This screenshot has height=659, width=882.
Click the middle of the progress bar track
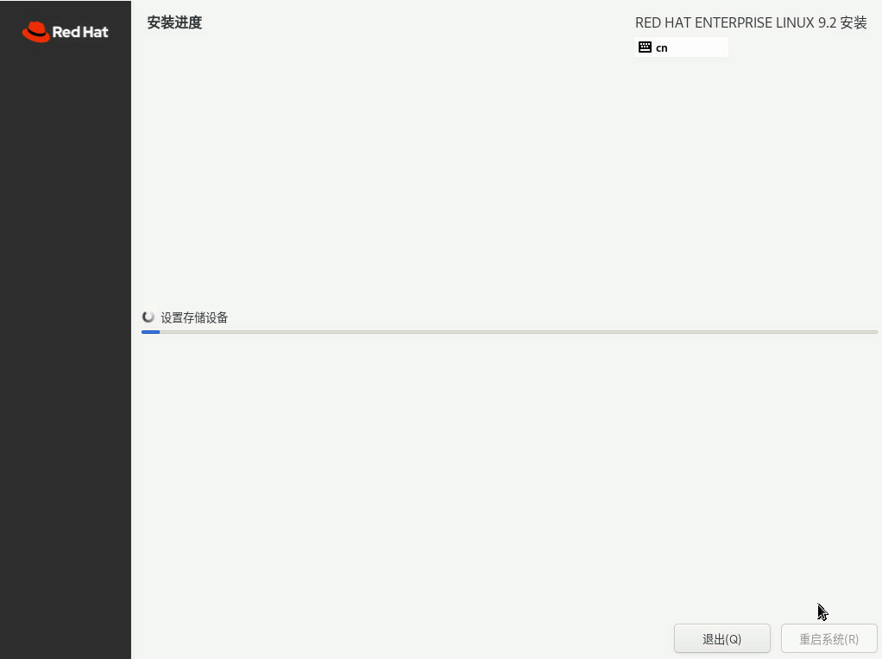coord(509,331)
